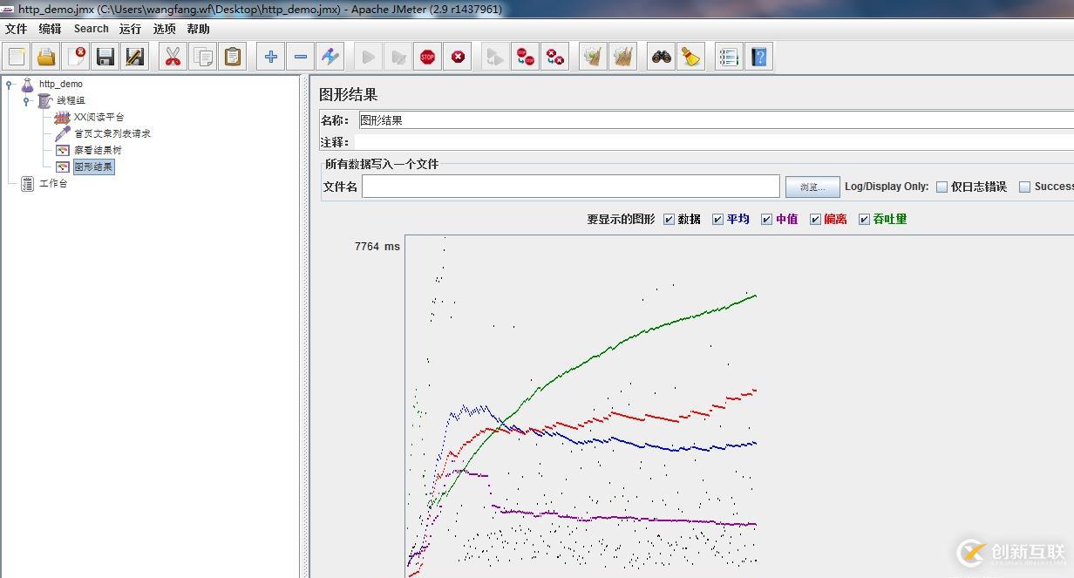Enable the 仅日志错误 checkbox
This screenshot has width=1074, height=578.
942,186
